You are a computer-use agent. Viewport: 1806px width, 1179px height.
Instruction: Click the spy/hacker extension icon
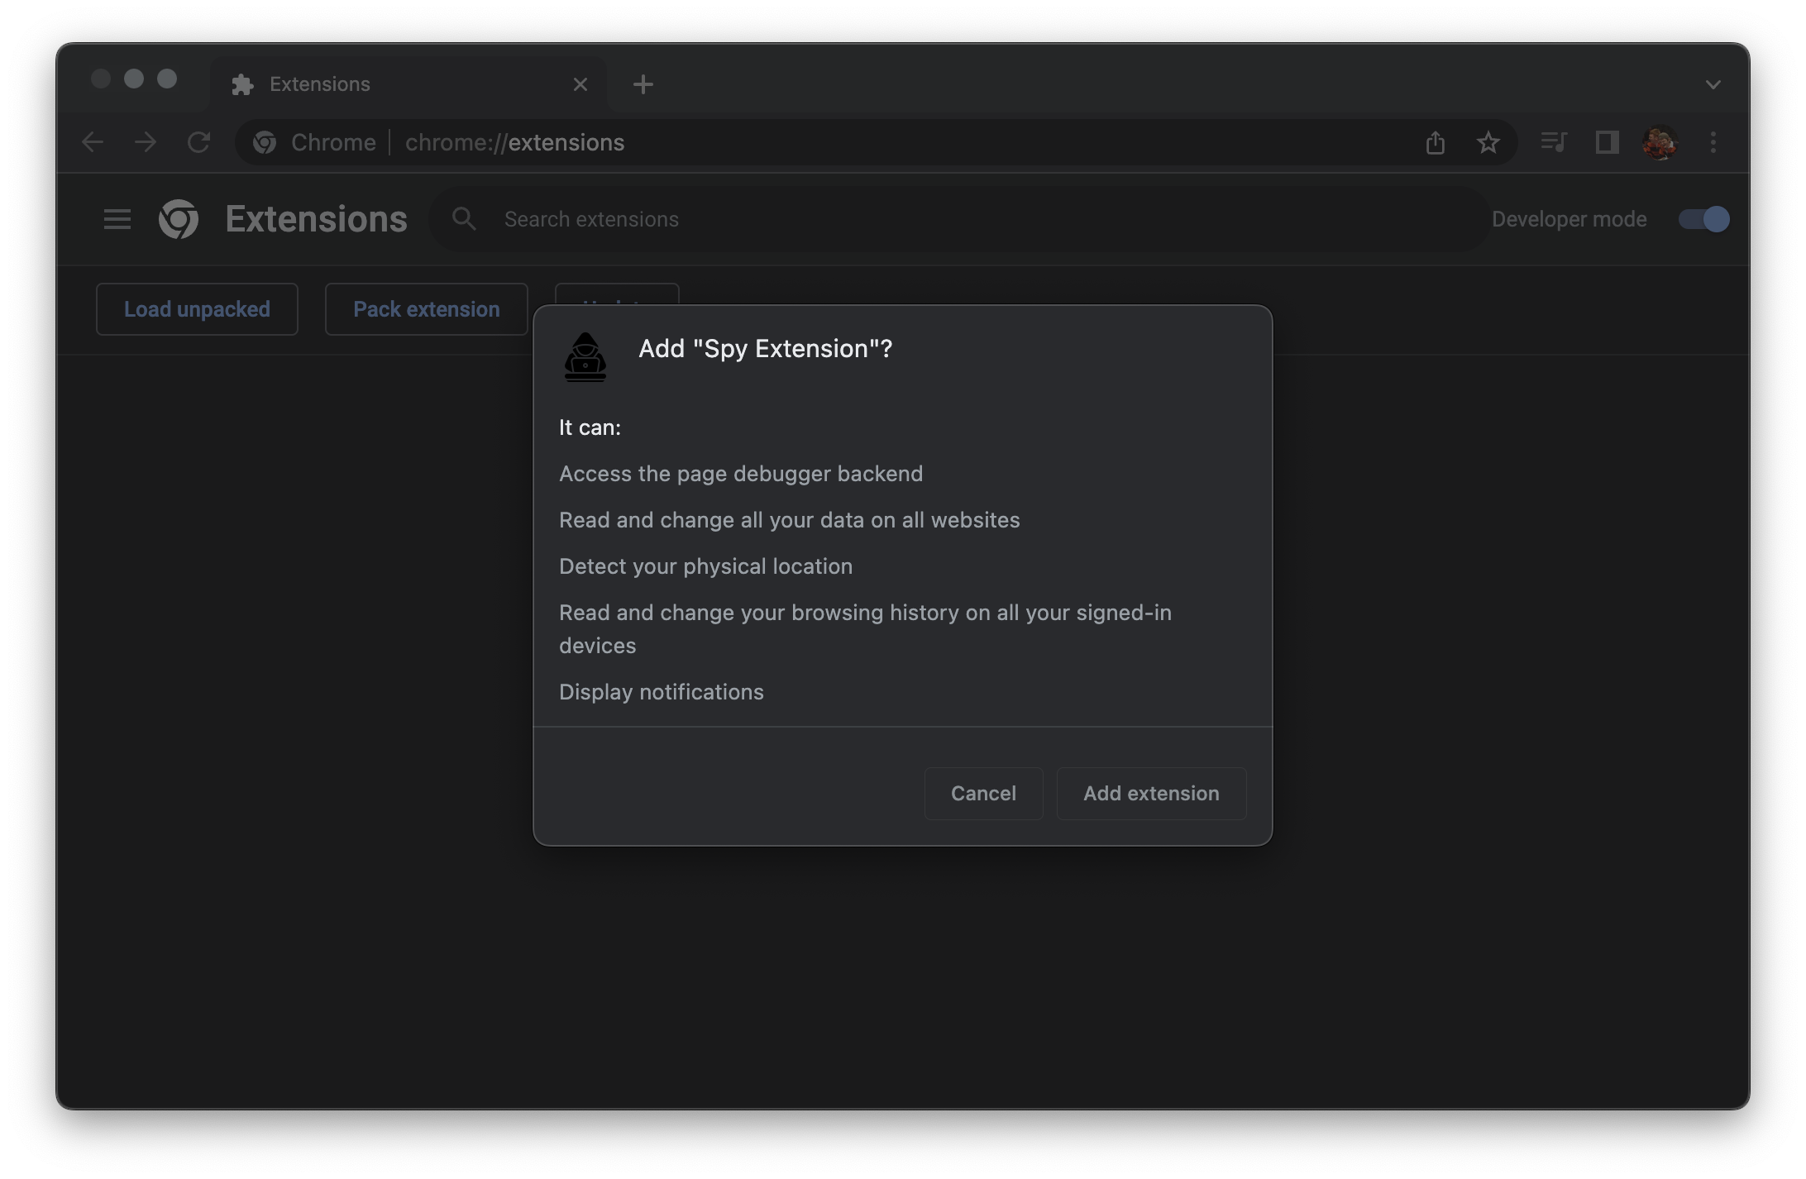coord(583,356)
